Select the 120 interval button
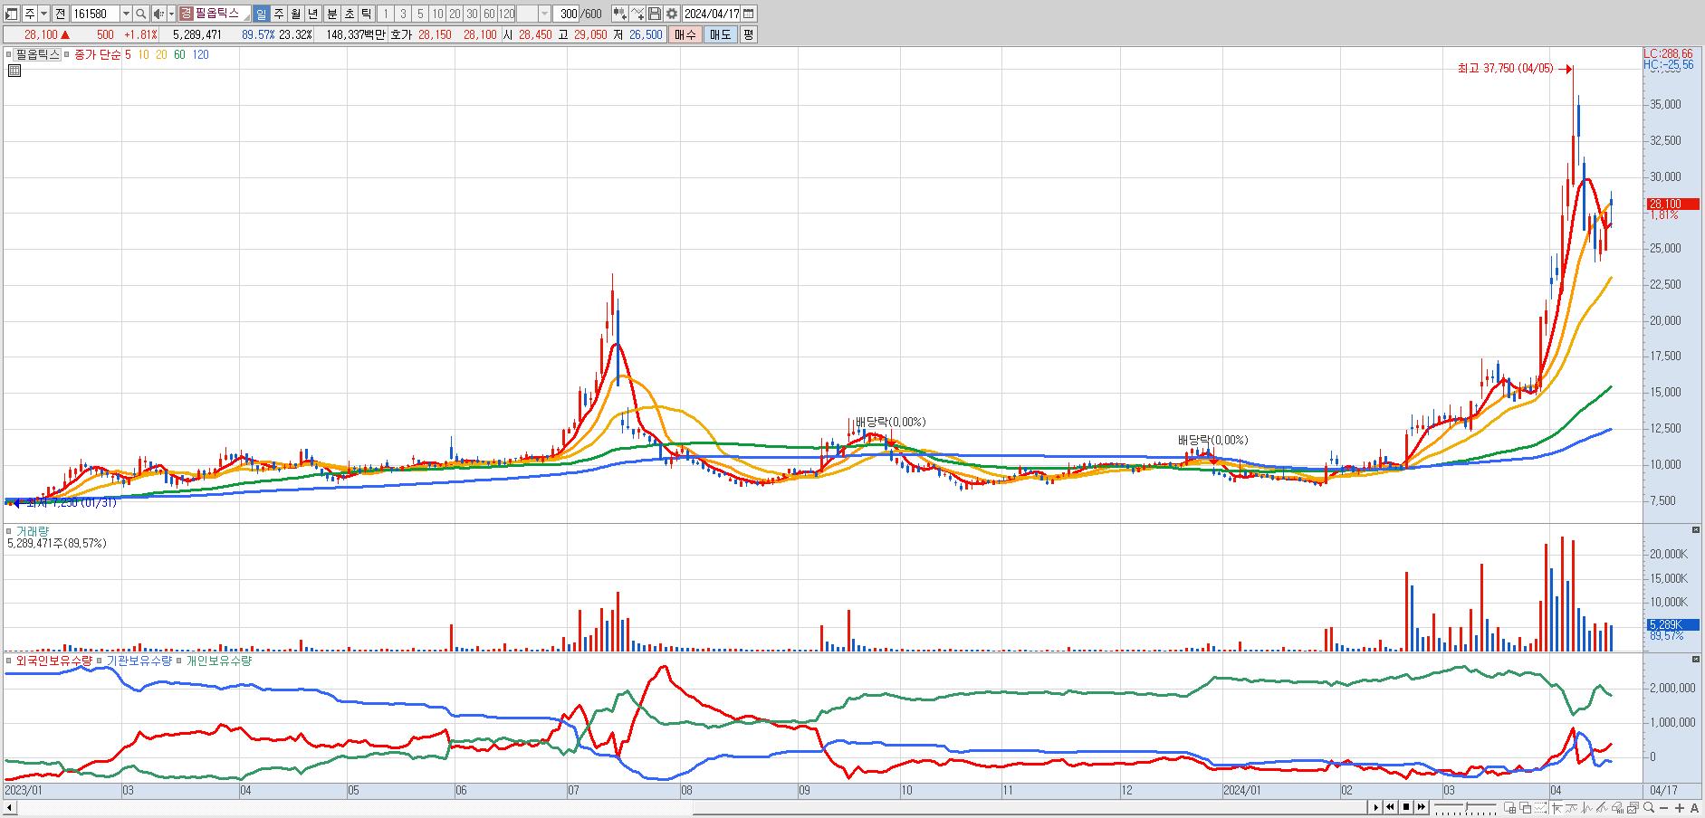The image size is (1705, 818). 506,14
